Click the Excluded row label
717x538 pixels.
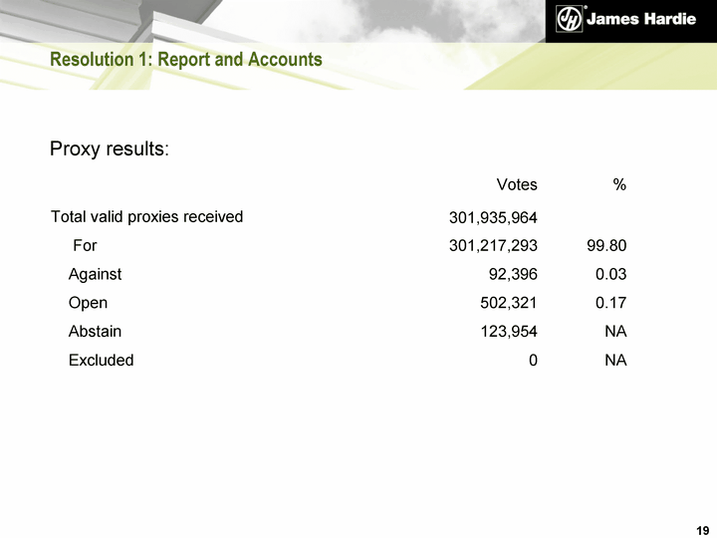(101, 361)
